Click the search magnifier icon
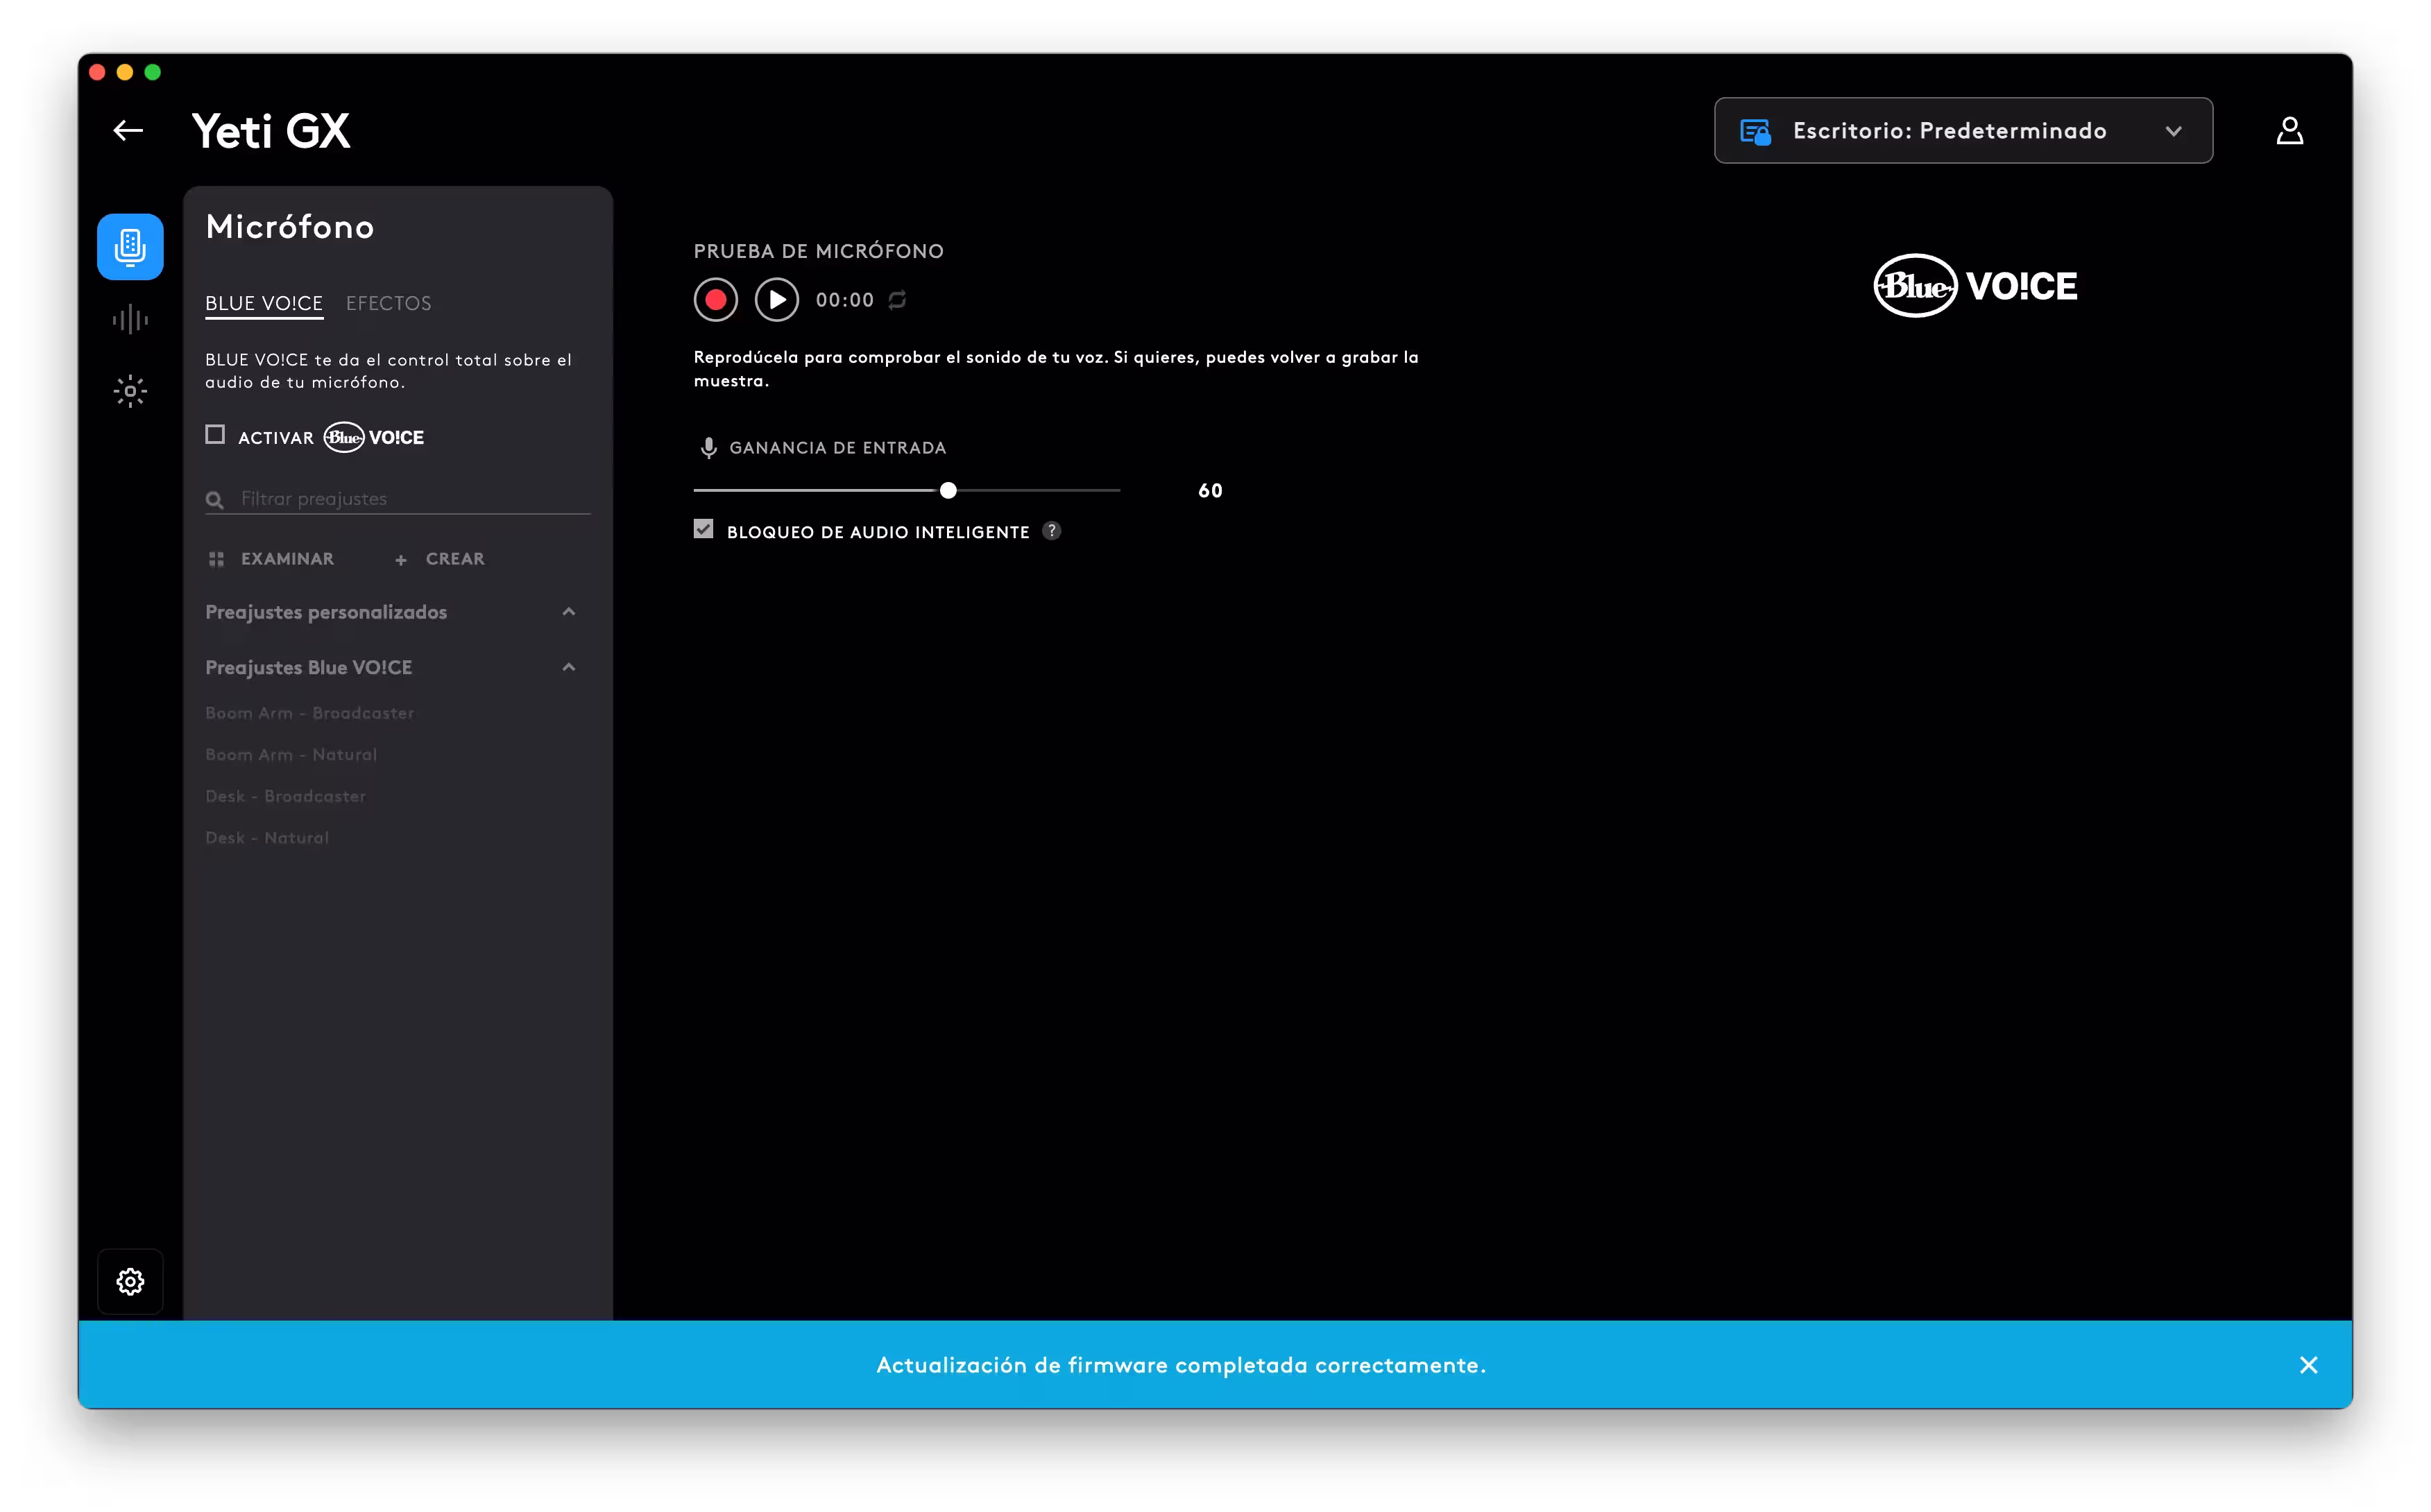The width and height of the screenshot is (2431, 1512). pos(214,499)
